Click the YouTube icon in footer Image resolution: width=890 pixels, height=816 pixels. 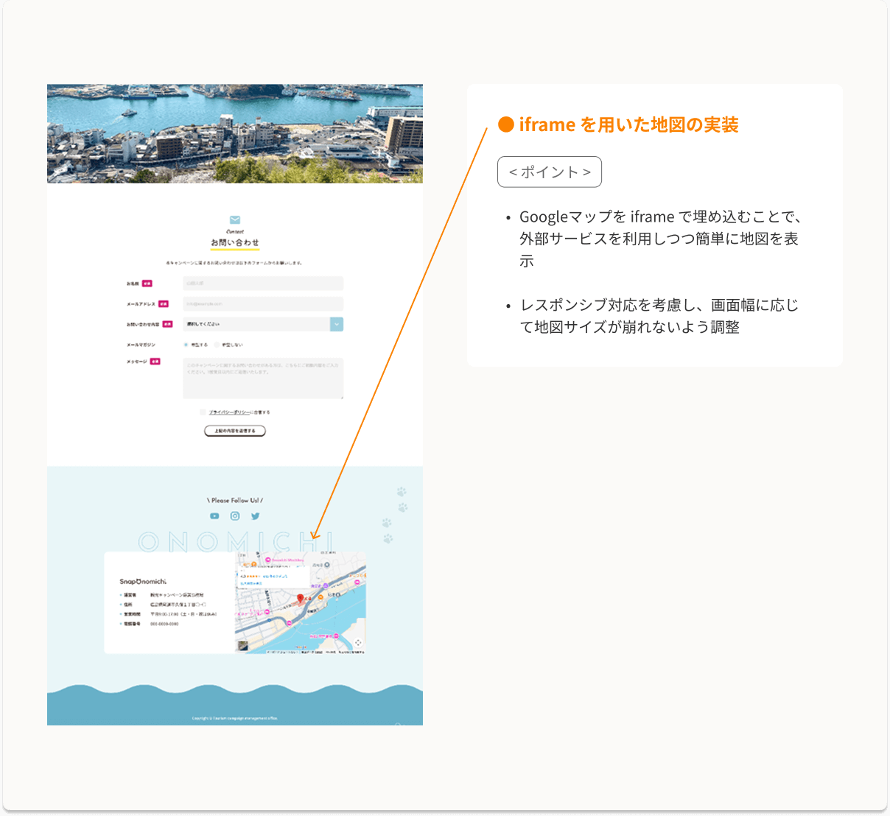point(214,516)
